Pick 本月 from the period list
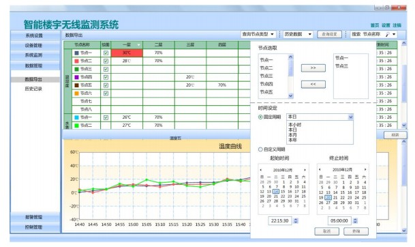Image resolution: width=415 pixels, height=247 pixels. tap(292, 135)
